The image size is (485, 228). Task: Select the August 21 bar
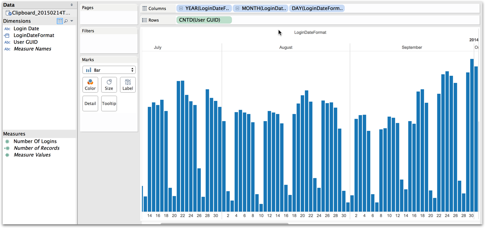307,151
